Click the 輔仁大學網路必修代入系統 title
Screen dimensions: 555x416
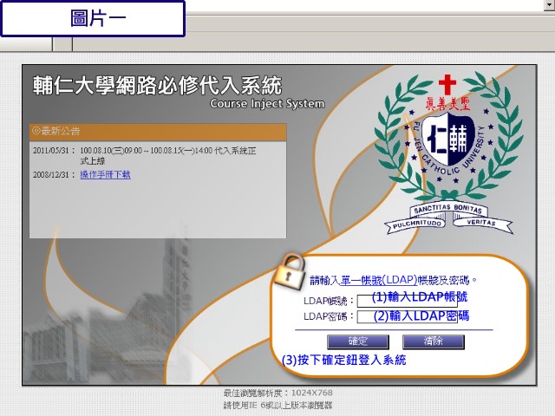(x=158, y=86)
